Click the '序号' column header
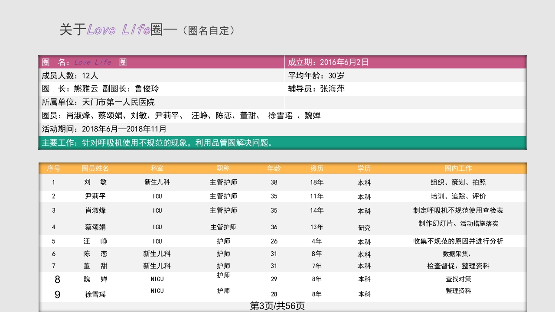 [53, 168]
